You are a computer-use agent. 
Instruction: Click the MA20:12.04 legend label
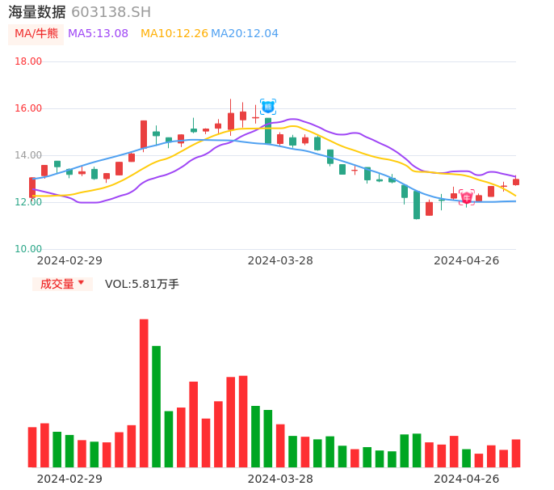click(x=244, y=34)
